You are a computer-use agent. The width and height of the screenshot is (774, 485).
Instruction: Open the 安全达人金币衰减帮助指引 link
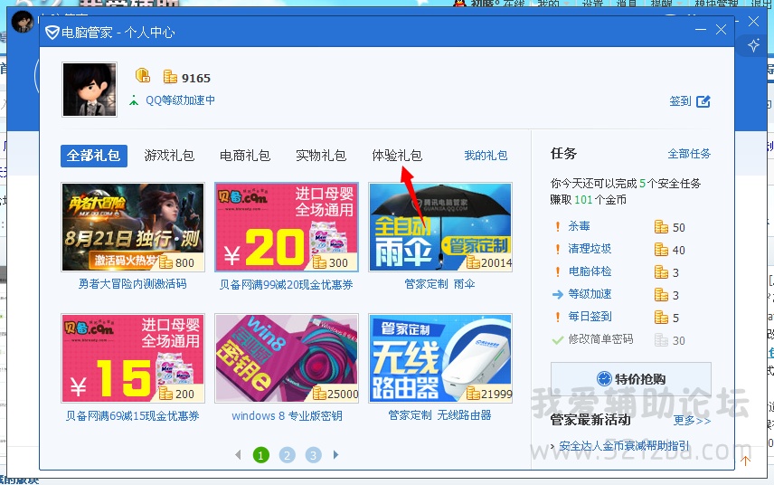[x=624, y=446]
